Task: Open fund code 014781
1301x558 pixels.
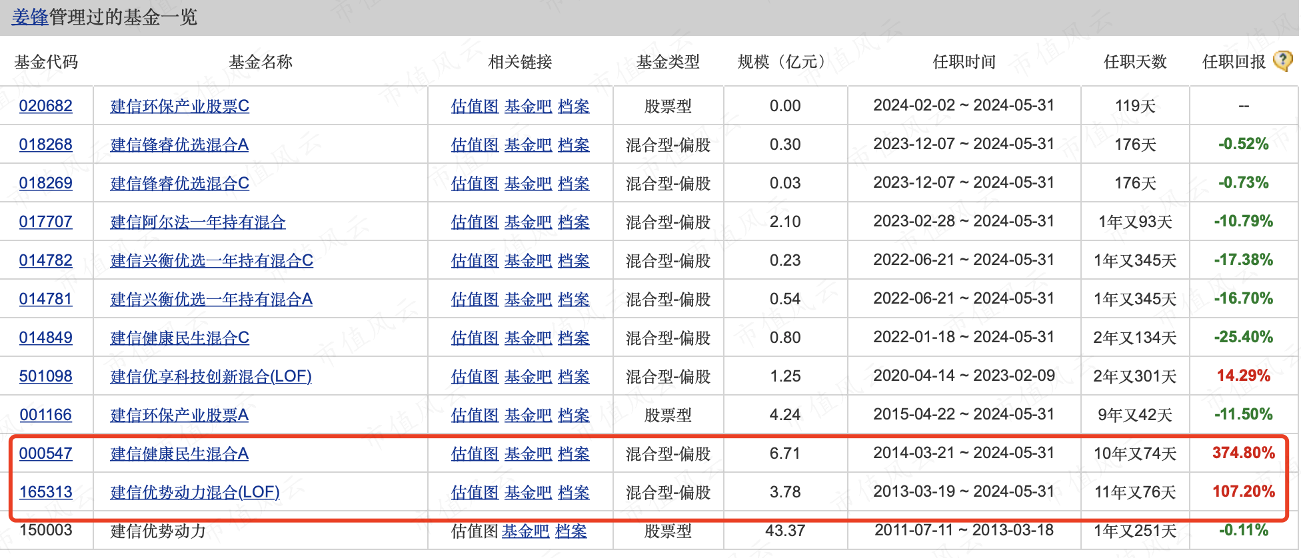Action: [x=45, y=299]
